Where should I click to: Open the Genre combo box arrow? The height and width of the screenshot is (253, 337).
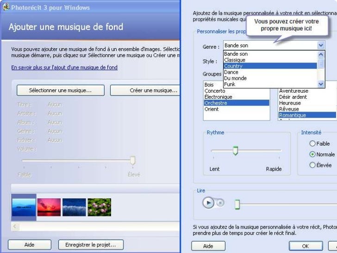coord(321,45)
